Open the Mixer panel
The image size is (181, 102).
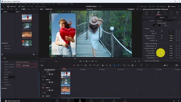point(152,7)
